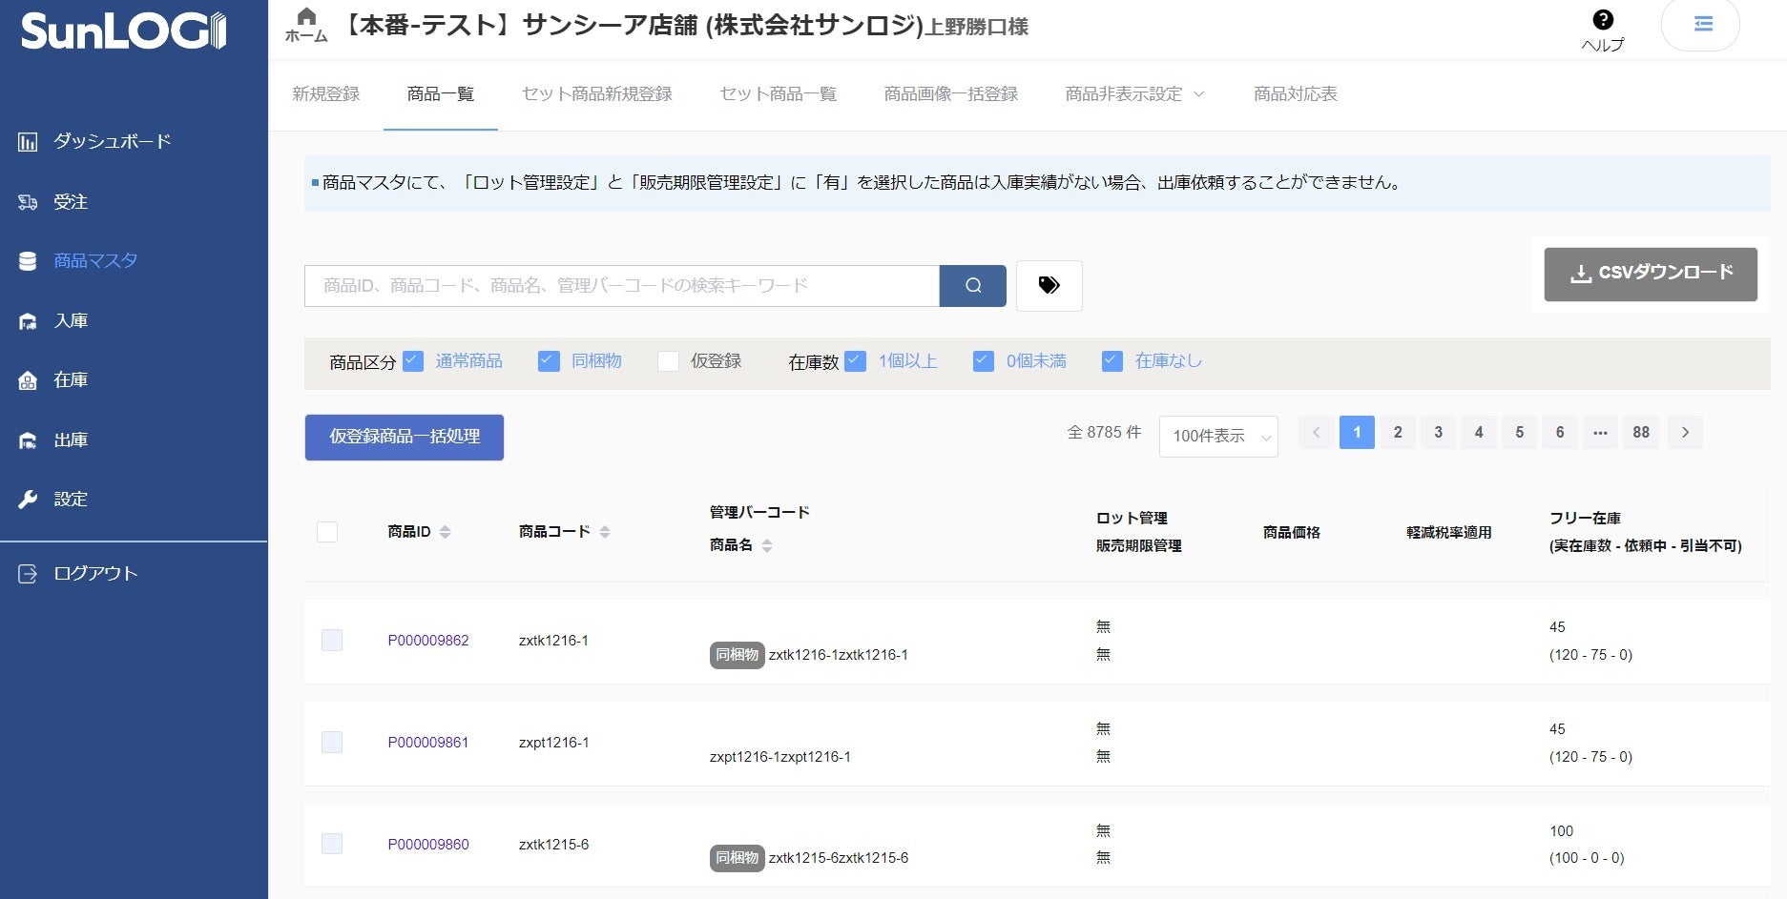Open セット商品一覧 tab

pyautogui.click(x=779, y=94)
